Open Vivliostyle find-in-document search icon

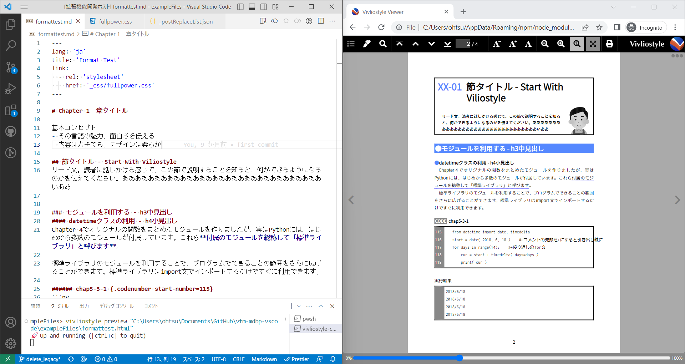pos(383,44)
